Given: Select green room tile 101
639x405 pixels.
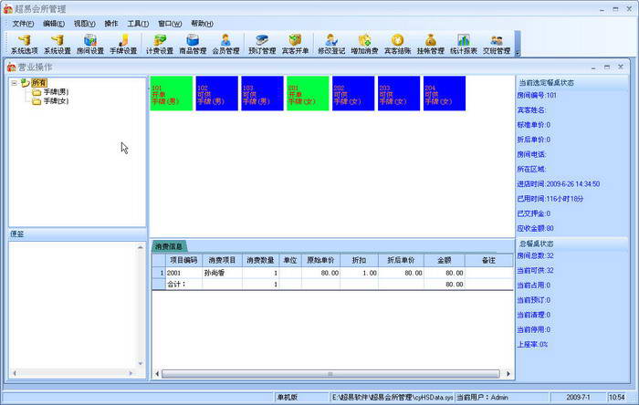Looking at the screenshot, I should click(x=172, y=93).
